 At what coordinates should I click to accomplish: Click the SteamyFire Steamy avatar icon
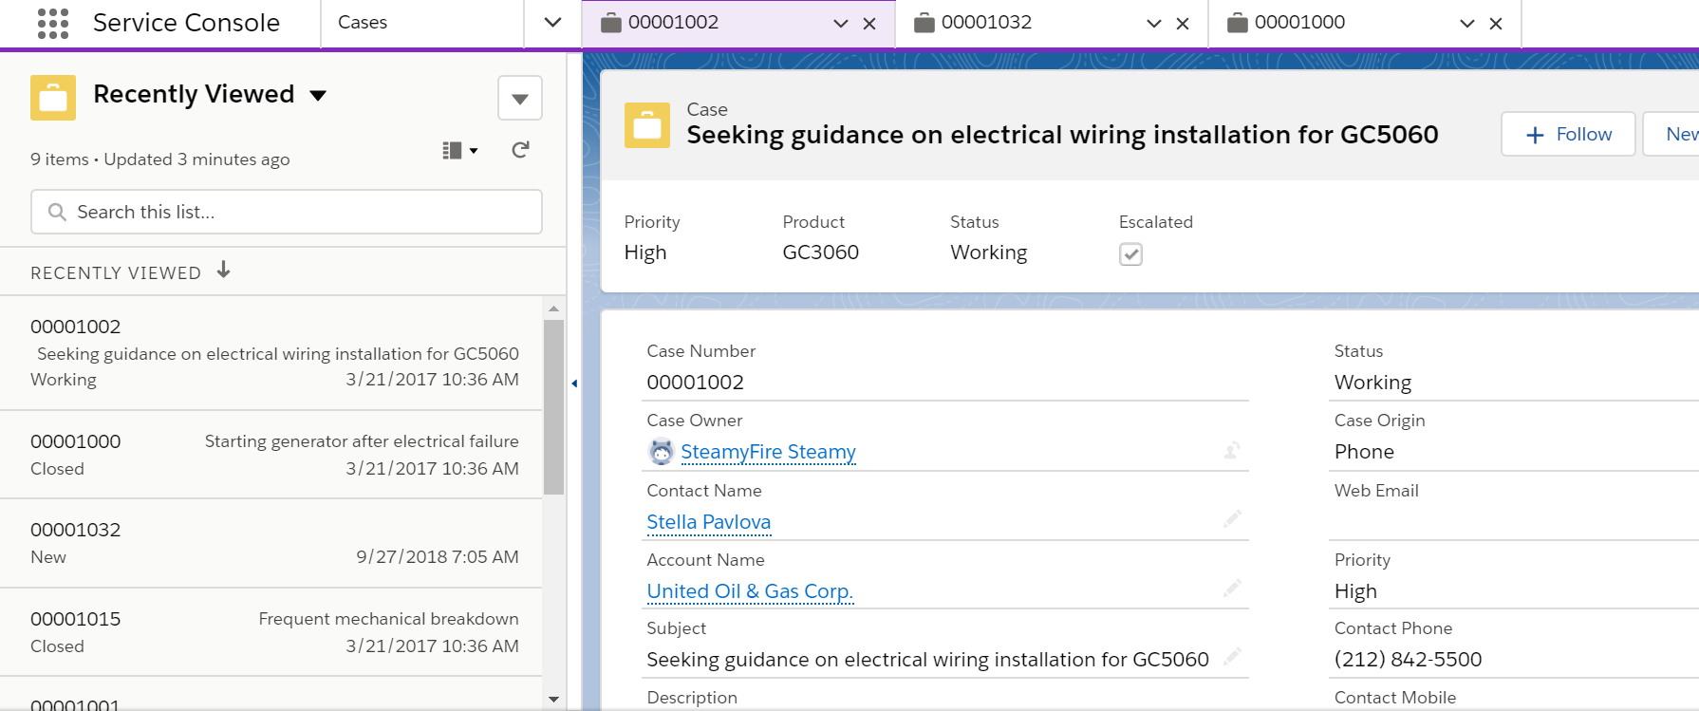[661, 452]
